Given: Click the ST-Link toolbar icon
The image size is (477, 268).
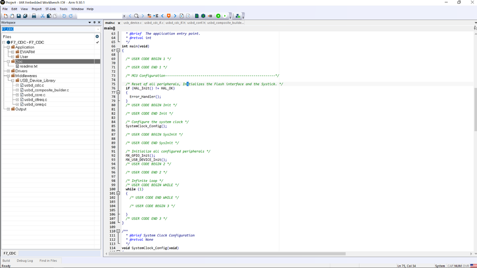Looking at the screenshot, I should [x=238, y=16].
